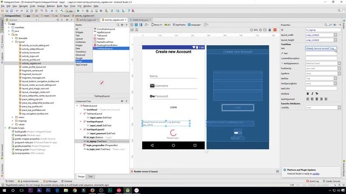This screenshot has height=194, width=346.
Task: Open the Help question-mark icon in toolbar
Action: tap(129, 11)
